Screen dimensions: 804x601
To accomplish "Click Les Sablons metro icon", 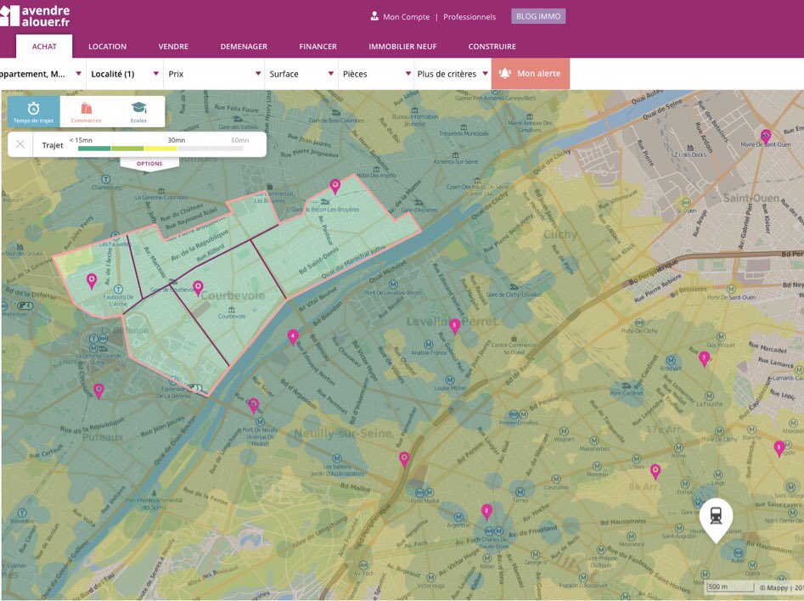I will (x=337, y=458).
